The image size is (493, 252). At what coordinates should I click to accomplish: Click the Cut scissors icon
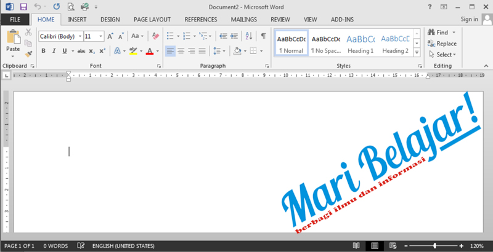point(28,32)
